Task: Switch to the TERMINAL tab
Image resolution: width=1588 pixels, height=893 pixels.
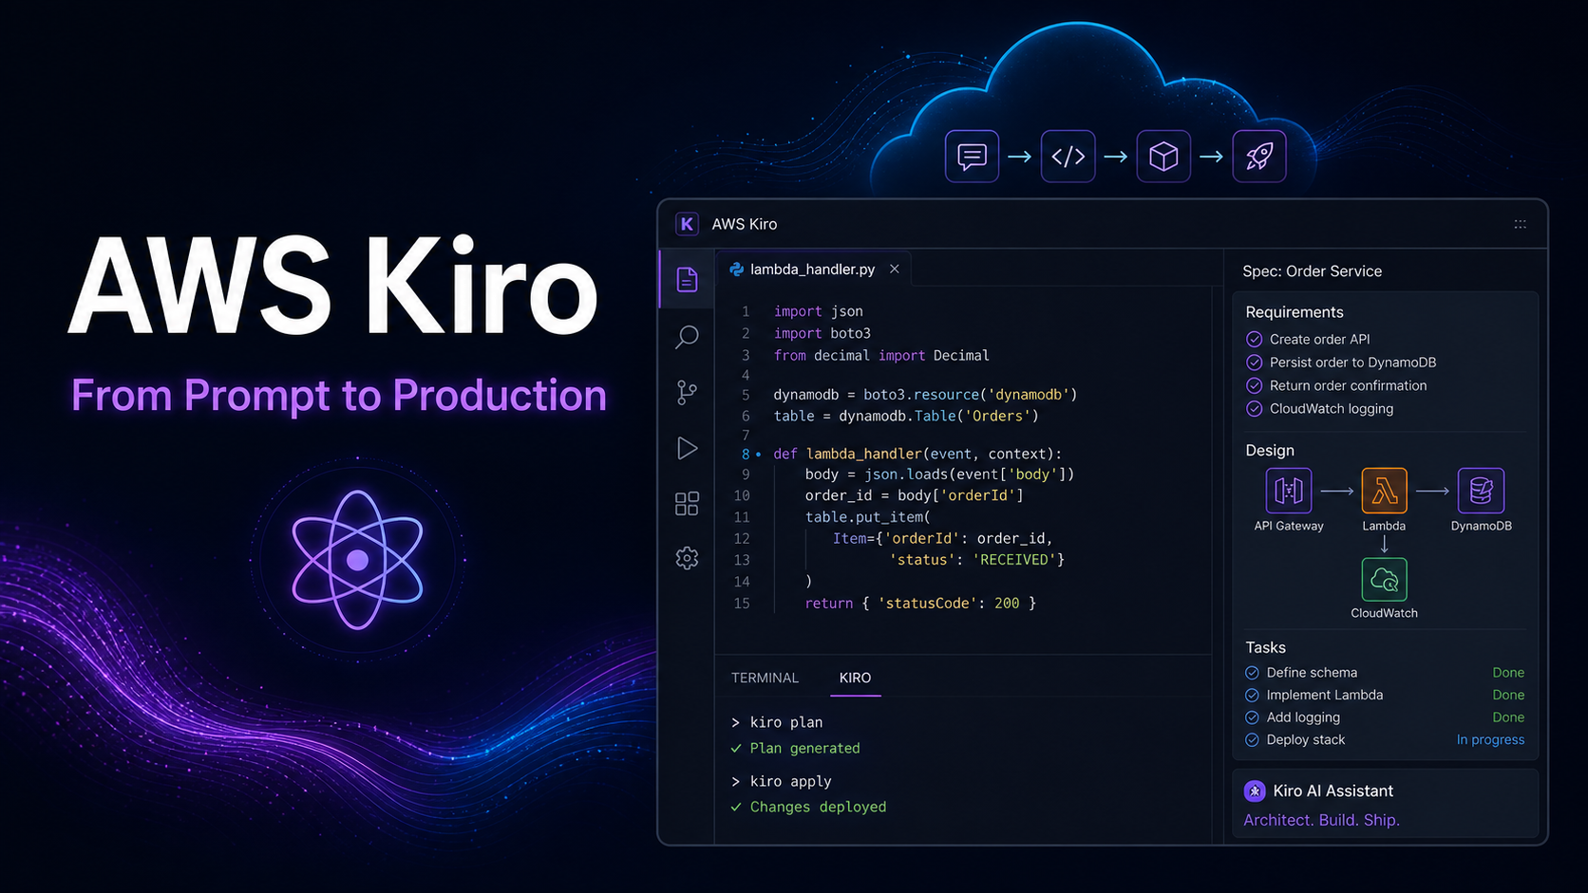Action: pyautogui.click(x=765, y=678)
